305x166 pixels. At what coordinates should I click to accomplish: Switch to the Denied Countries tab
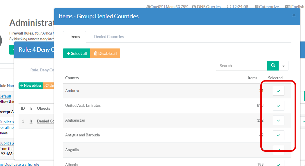point(109,37)
